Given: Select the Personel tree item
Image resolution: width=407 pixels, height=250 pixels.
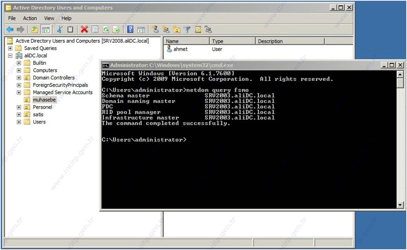Looking at the screenshot, I should 42,107.
